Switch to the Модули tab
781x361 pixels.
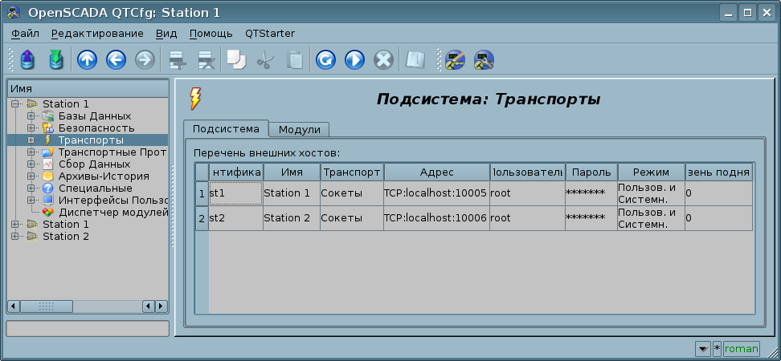click(x=299, y=130)
